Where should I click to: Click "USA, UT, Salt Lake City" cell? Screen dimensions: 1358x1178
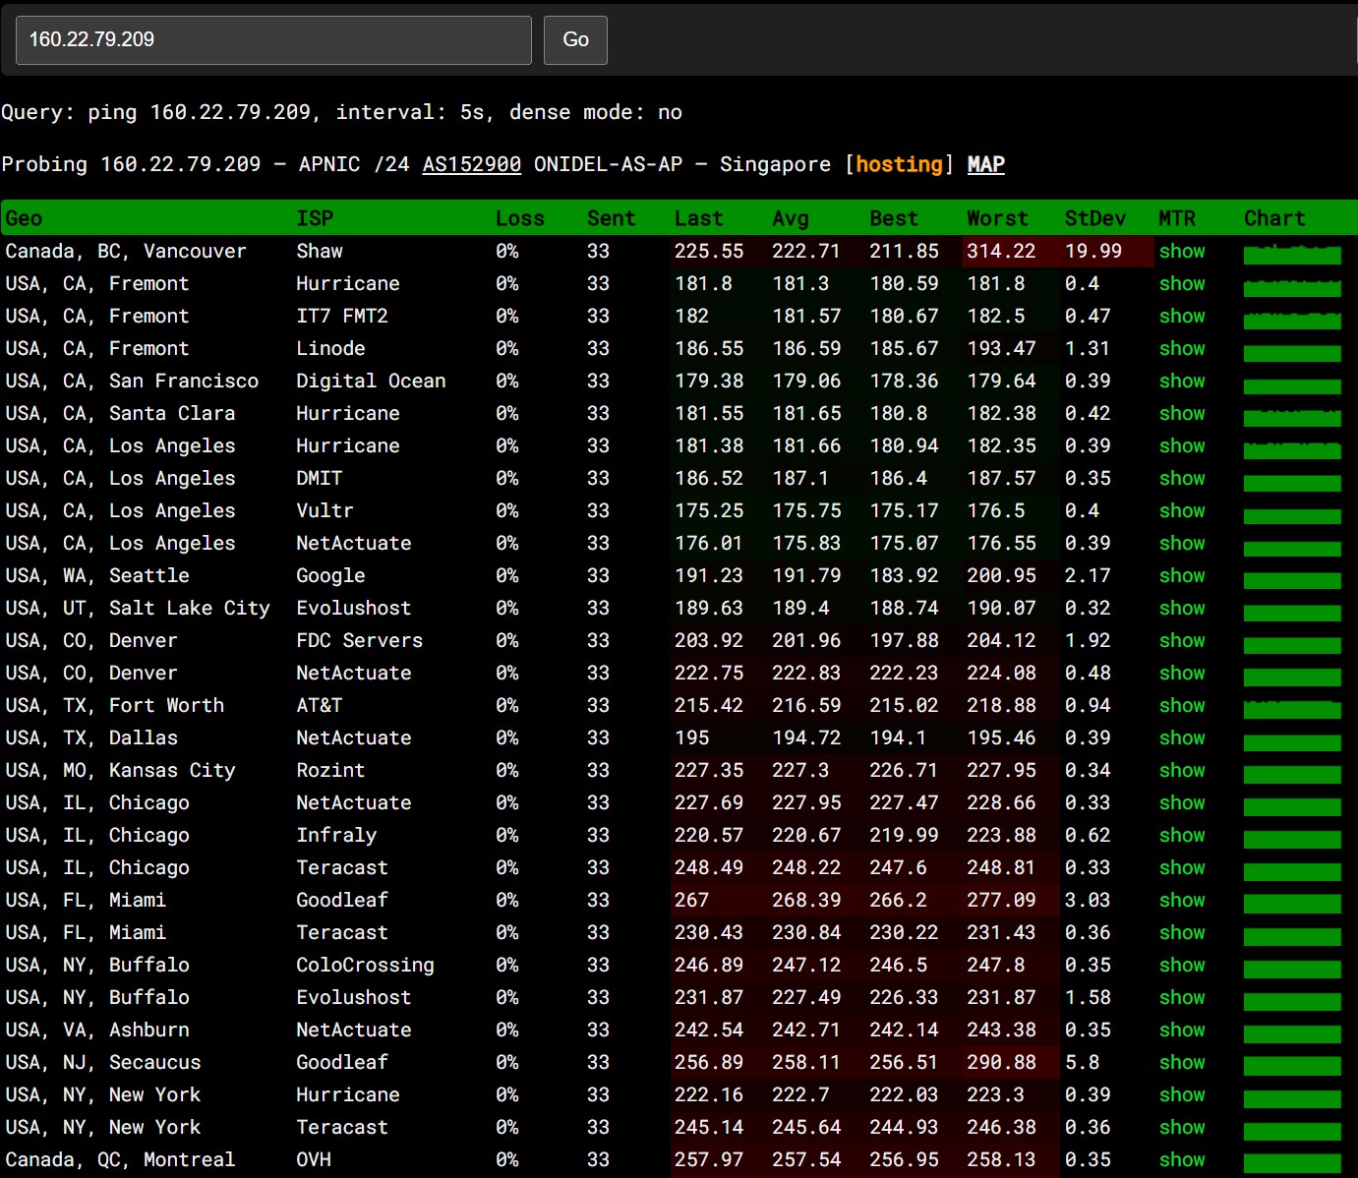138,608
